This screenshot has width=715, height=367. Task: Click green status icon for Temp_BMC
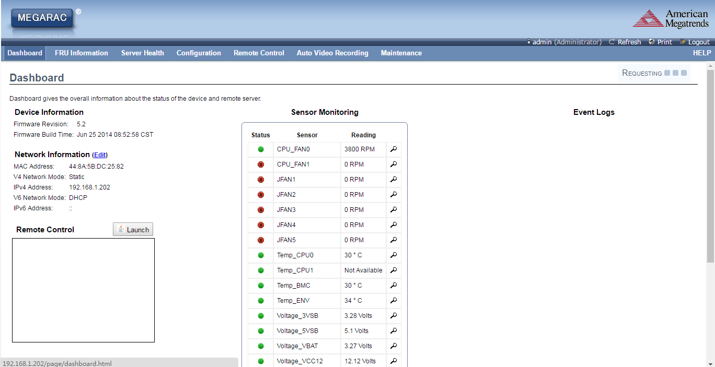pos(261,286)
